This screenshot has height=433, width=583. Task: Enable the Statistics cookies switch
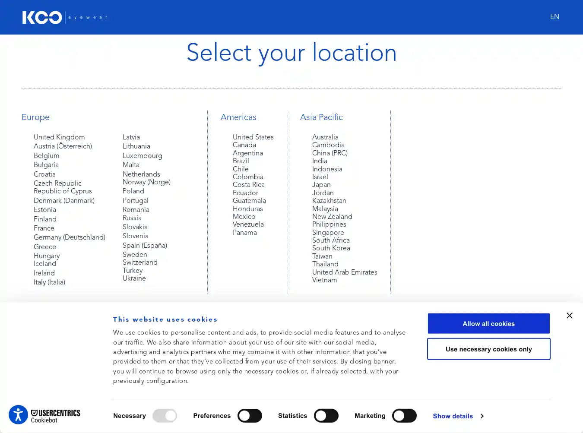[x=326, y=416]
